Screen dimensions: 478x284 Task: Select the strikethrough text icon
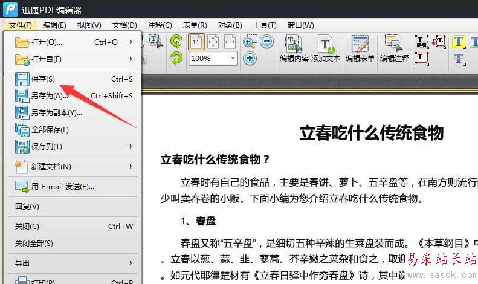[x=459, y=59]
